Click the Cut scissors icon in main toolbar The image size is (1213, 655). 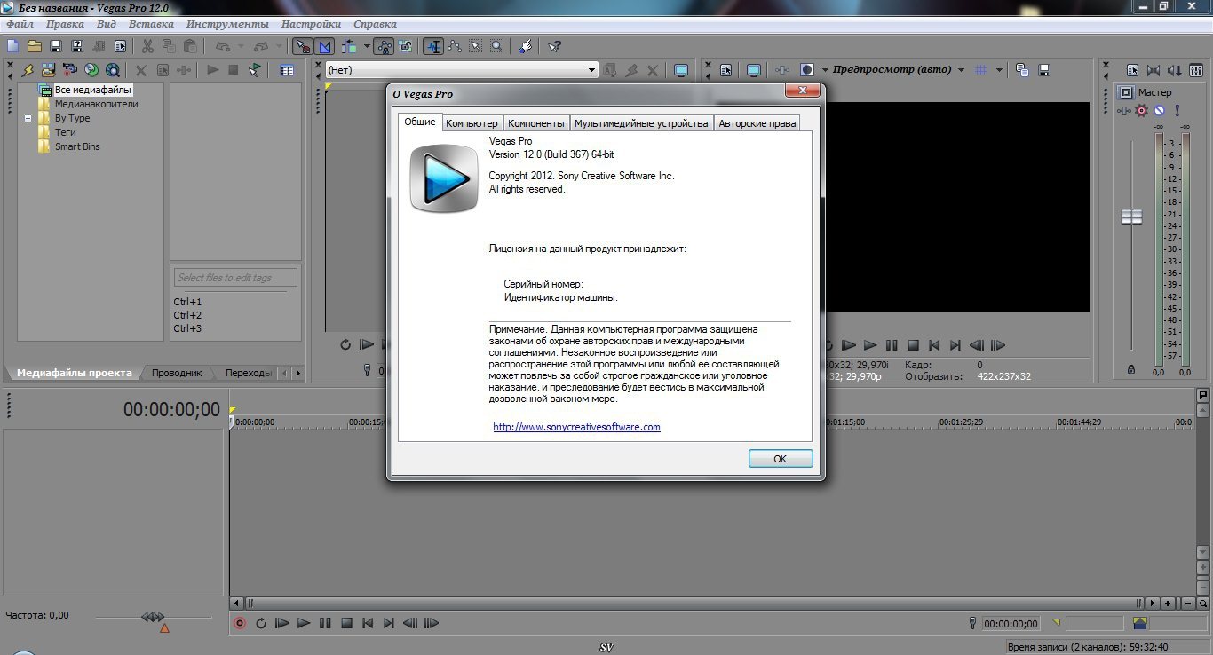147,46
